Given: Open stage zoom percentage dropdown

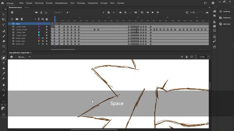Looking at the screenshot, I should 208,57.
